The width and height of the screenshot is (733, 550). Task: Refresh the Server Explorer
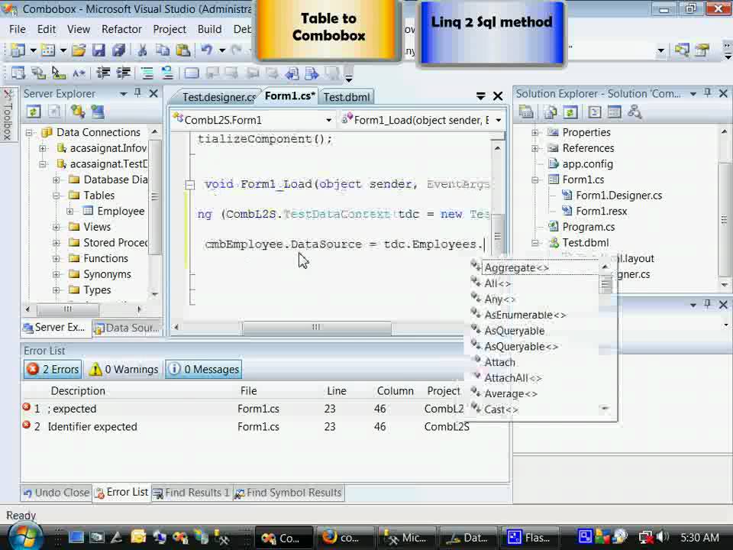(33, 112)
